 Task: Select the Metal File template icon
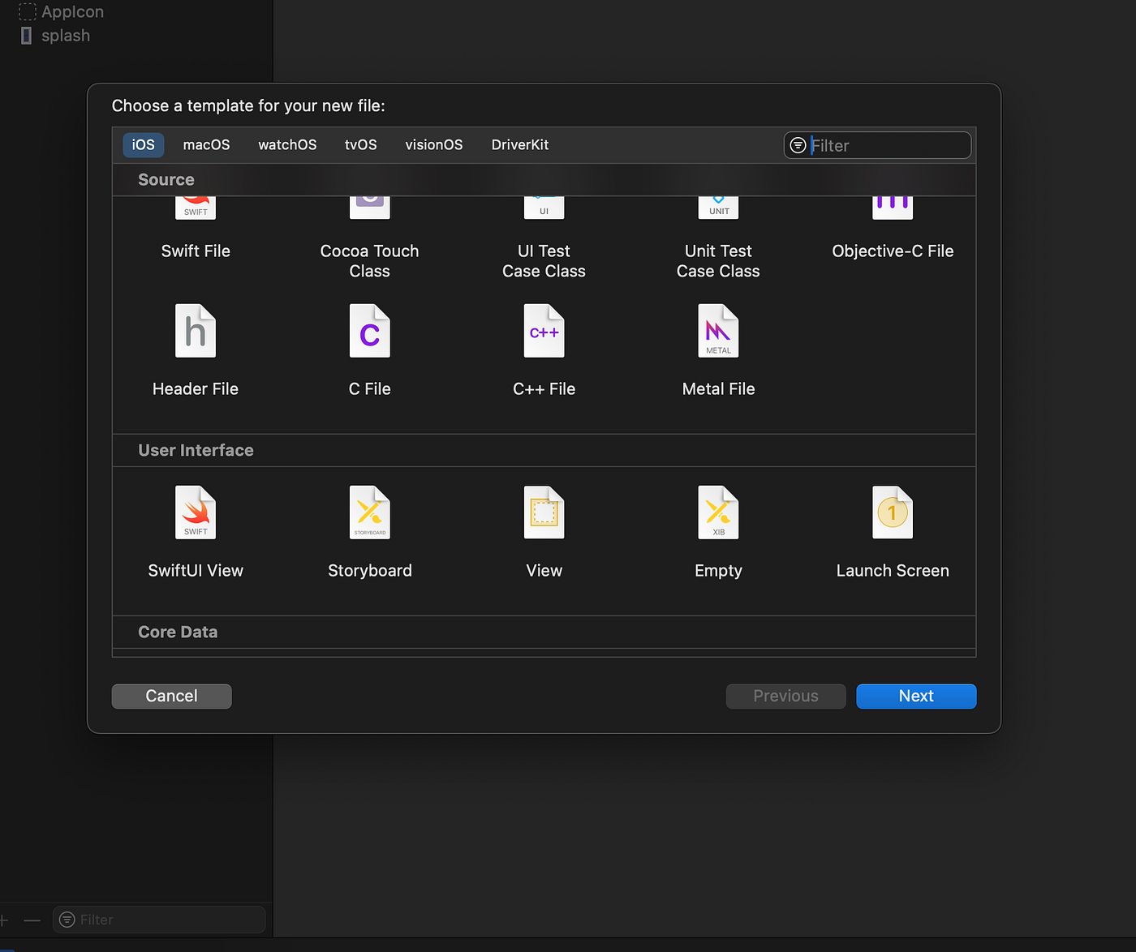[x=718, y=331]
